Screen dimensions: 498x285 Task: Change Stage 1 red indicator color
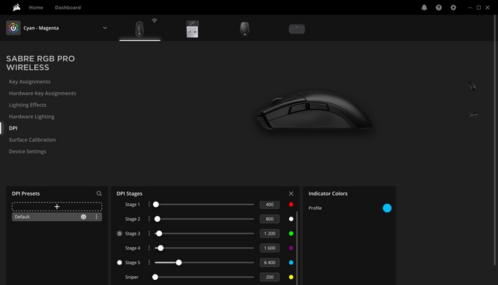click(x=291, y=205)
